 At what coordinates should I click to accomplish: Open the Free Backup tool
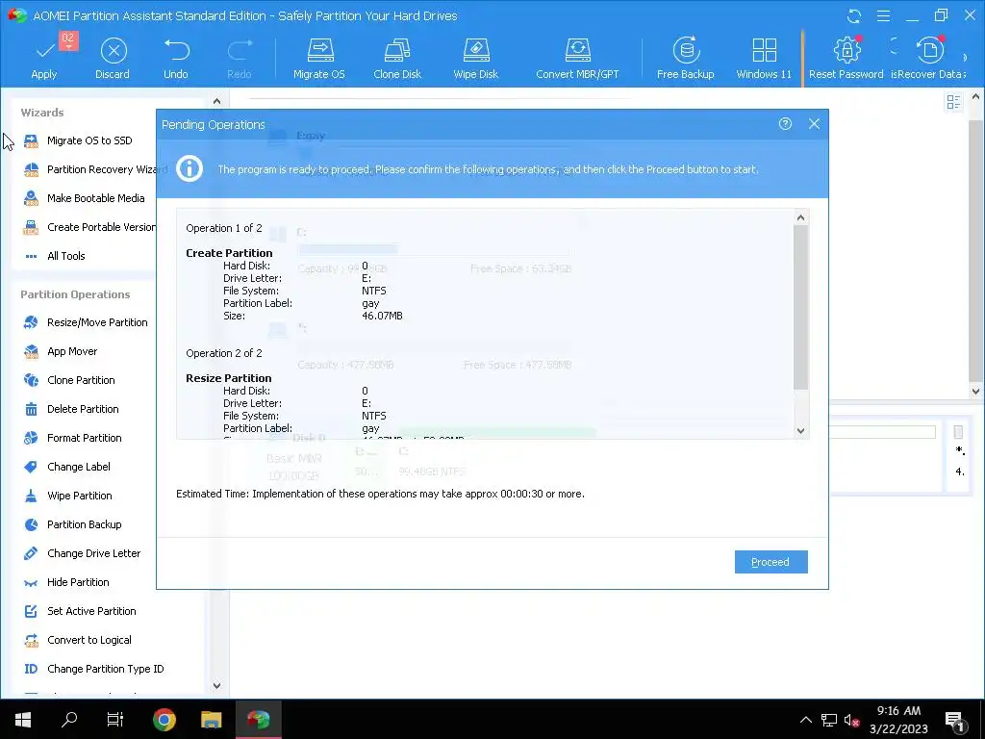coord(685,58)
